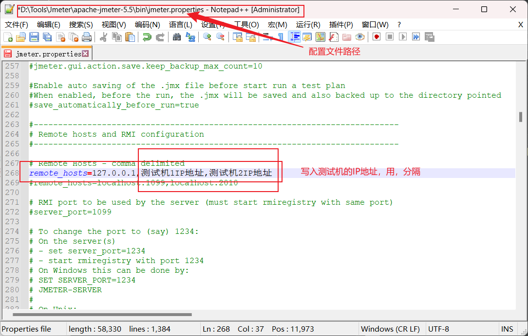Open the 语言(L) menu
Viewport: 528px width, 336px height.
[181, 25]
